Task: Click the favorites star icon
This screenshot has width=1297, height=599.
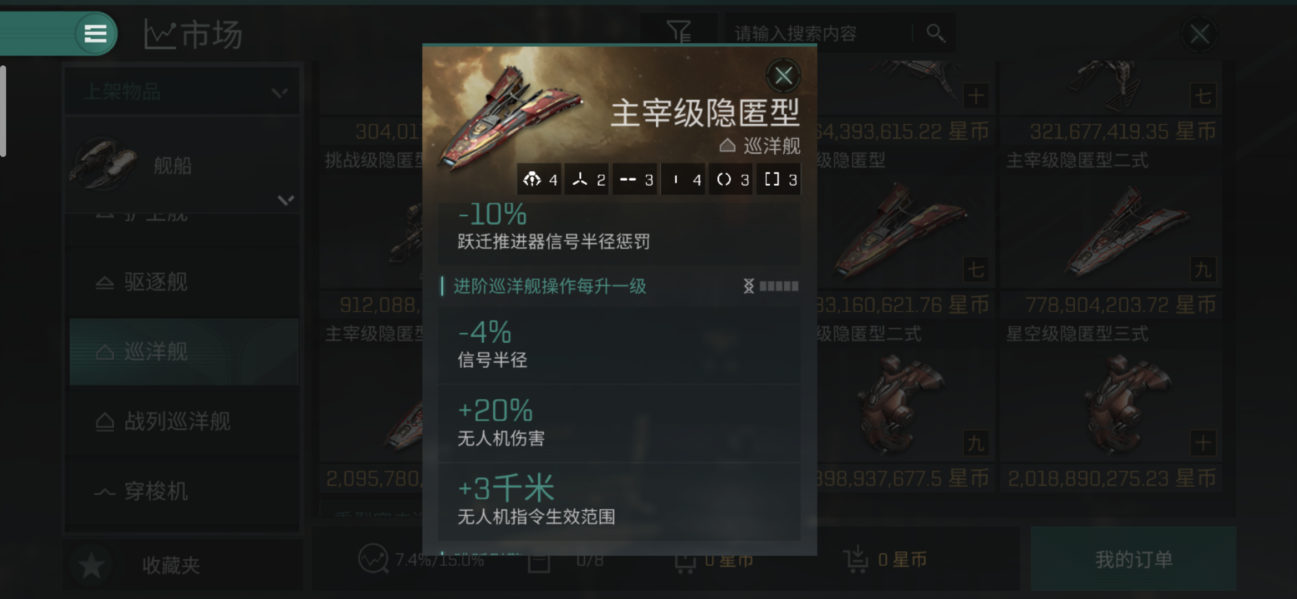Action: point(91,565)
